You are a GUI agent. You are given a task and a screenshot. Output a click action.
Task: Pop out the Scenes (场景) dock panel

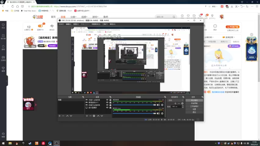click(83, 97)
